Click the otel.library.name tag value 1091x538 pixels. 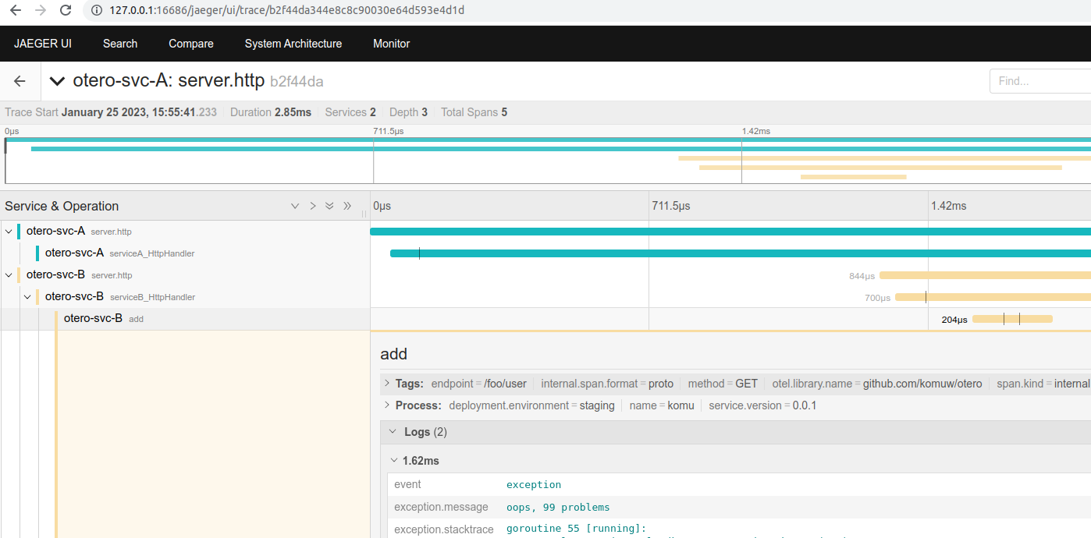click(x=922, y=384)
